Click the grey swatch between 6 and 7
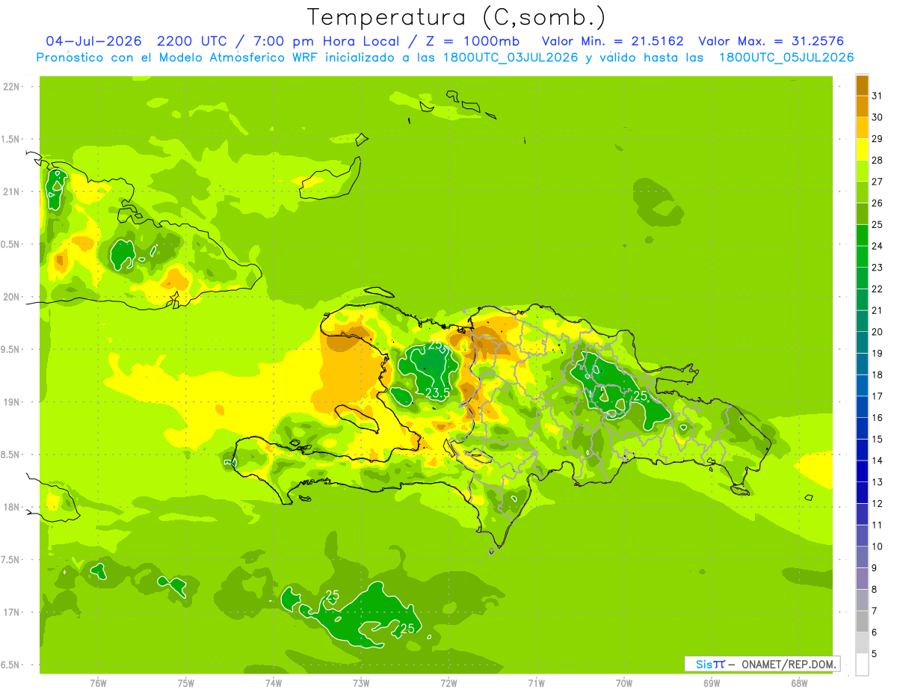 coord(862,622)
